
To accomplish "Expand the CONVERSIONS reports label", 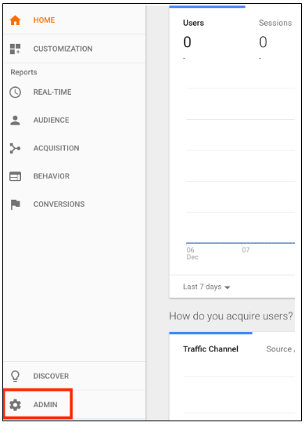I will coord(59,204).
